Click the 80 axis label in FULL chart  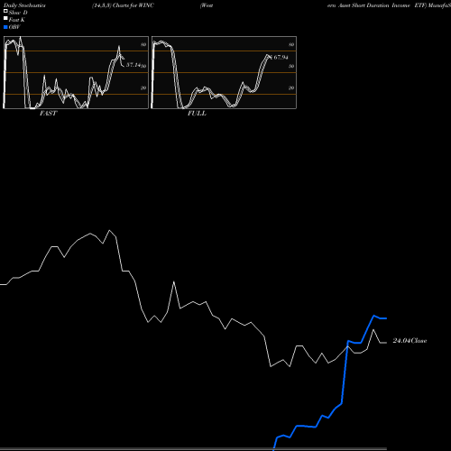291,44
